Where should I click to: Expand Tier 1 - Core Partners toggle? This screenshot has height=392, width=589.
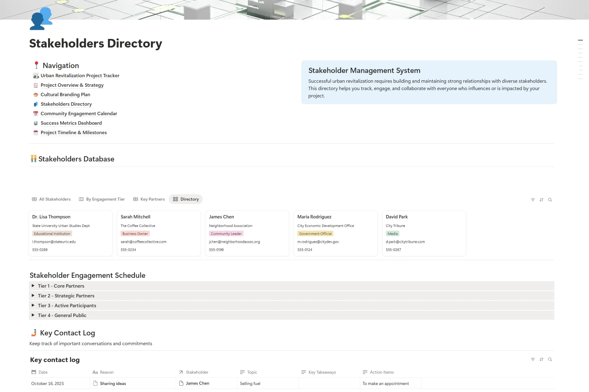point(33,286)
